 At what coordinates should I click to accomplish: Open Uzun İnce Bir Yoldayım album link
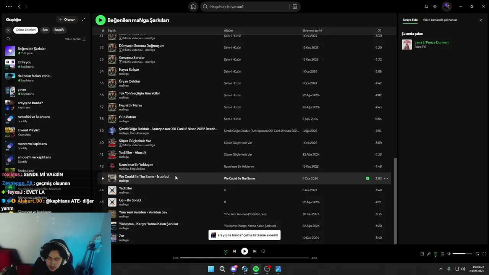pyautogui.click(x=239, y=167)
